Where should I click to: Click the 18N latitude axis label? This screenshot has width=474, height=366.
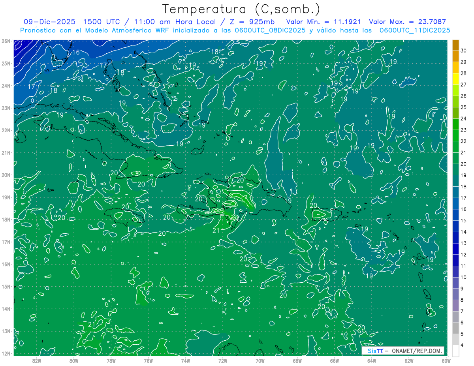[6, 220]
